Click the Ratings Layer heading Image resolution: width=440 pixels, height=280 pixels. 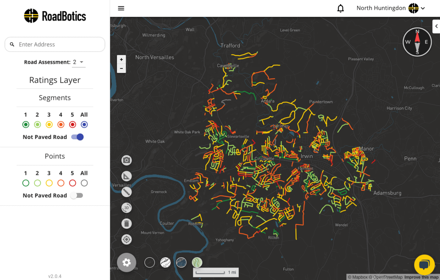click(x=55, y=80)
